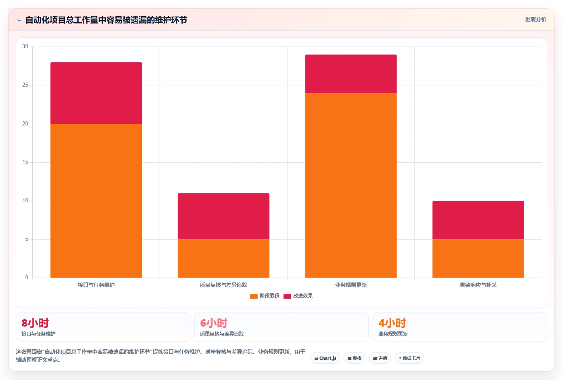563x380 pixels.
Task: Click orange segment of 告警响应与补采 bar
Action: point(478,258)
